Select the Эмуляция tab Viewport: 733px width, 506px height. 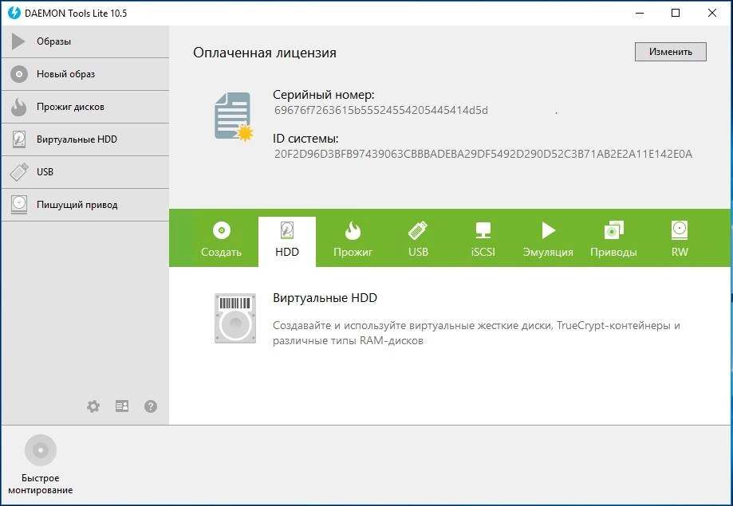[x=548, y=241]
